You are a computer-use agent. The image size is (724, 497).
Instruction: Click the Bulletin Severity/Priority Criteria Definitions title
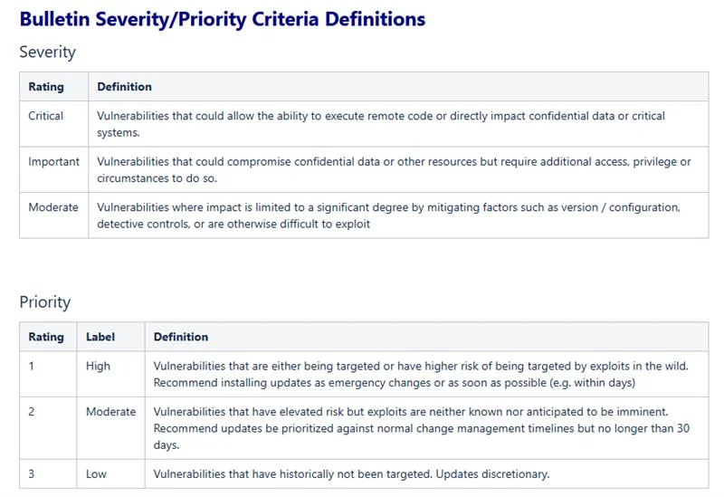pos(223,19)
